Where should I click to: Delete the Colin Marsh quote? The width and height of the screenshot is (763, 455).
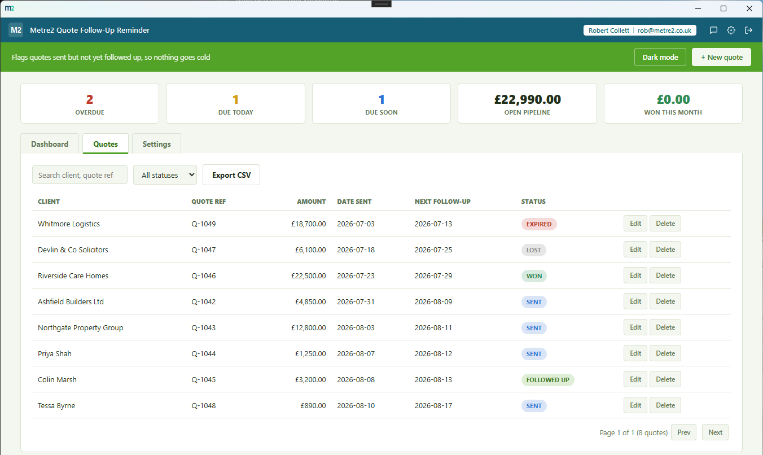pyautogui.click(x=665, y=379)
